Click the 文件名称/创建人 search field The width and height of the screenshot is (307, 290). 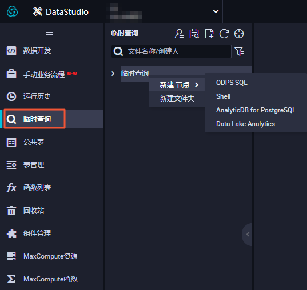[171, 51]
